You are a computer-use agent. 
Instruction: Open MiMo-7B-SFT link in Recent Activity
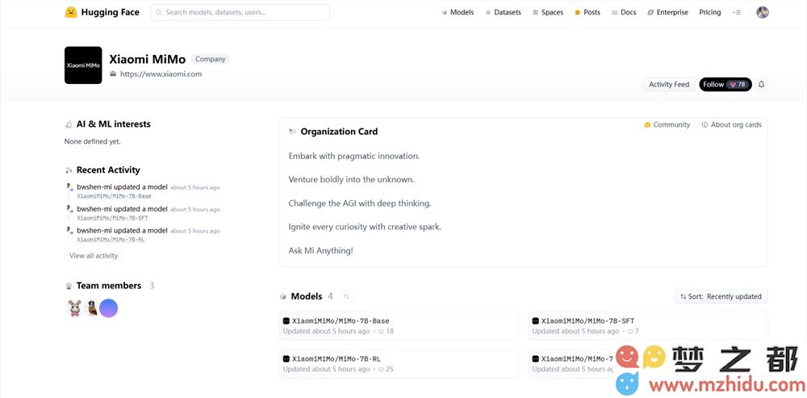point(113,218)
